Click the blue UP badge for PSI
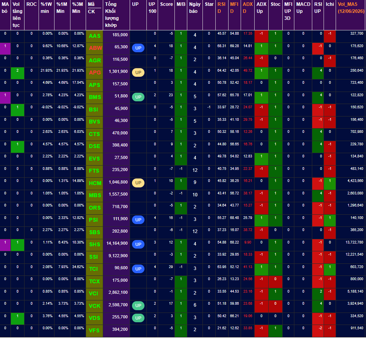The image size is (366, 339). [x=138, y=220]
